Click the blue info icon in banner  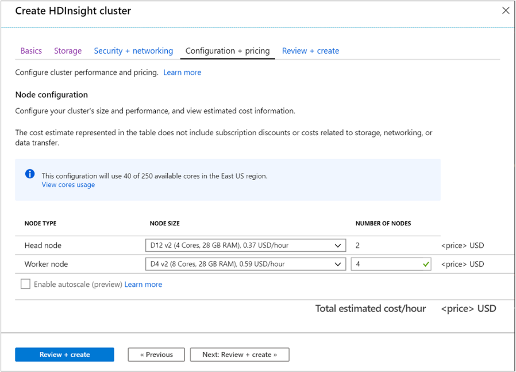[x=30, y=174]
